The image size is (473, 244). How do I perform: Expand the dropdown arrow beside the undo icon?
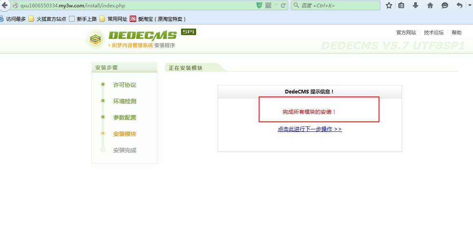coord(469,5)
